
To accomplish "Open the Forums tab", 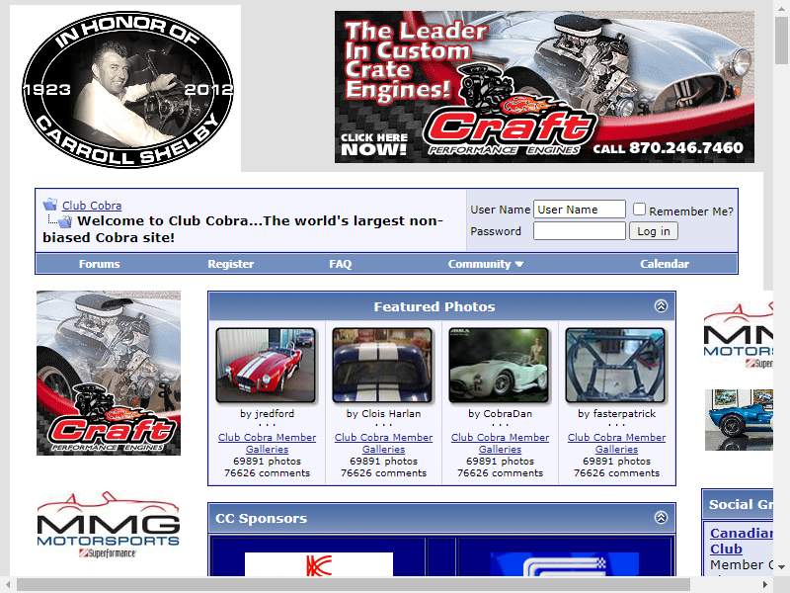I will [x=100, y=264].
